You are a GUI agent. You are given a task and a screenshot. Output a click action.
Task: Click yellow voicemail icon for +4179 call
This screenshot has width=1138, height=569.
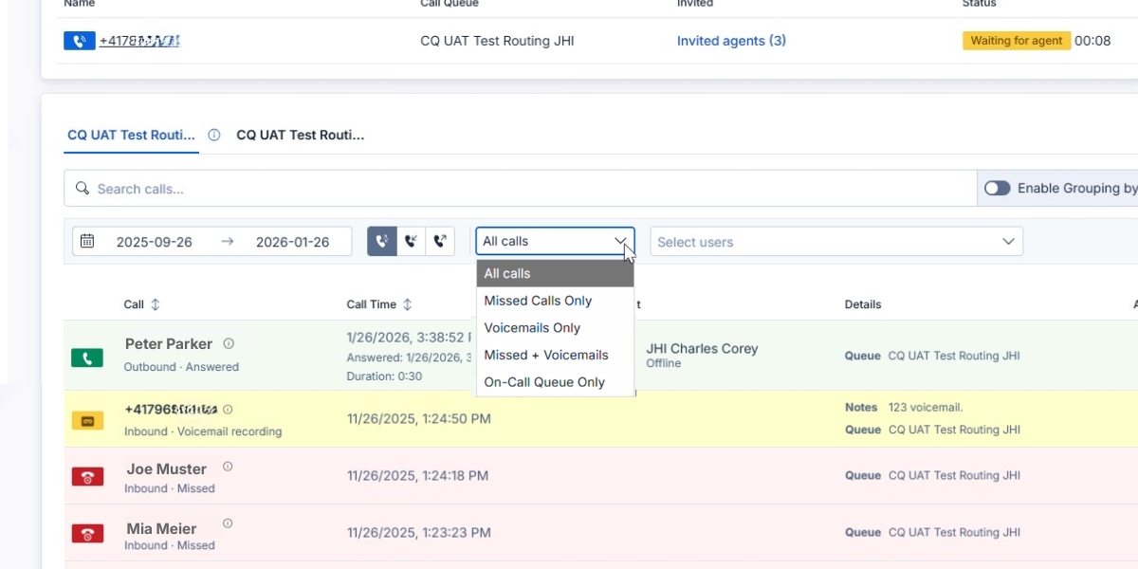pyautogui.click(x=87, y=421)
